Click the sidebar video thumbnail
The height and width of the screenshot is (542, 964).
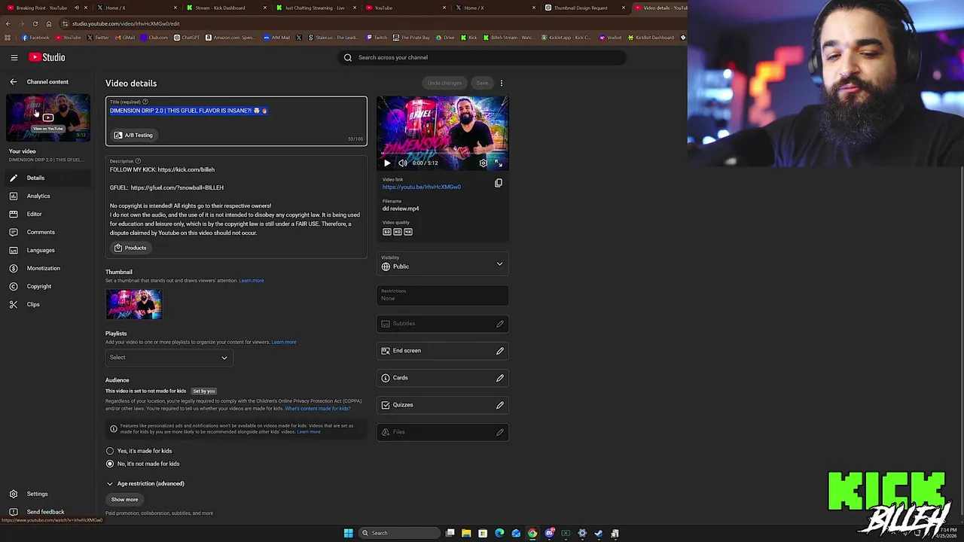point(48,117)
